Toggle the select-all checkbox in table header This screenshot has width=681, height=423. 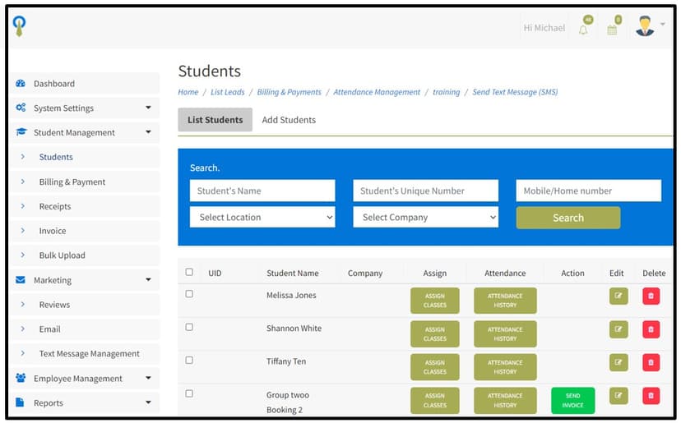(189, 272)
